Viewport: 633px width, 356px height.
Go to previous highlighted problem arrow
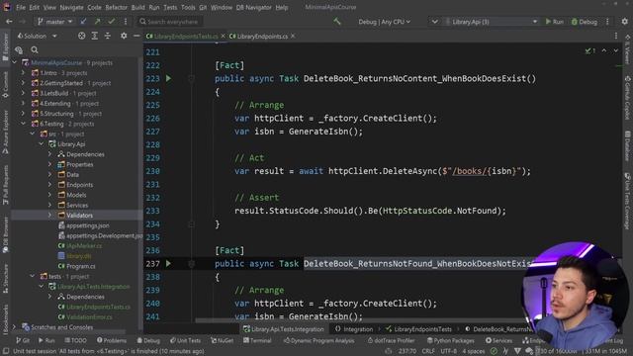pos(604,50)
